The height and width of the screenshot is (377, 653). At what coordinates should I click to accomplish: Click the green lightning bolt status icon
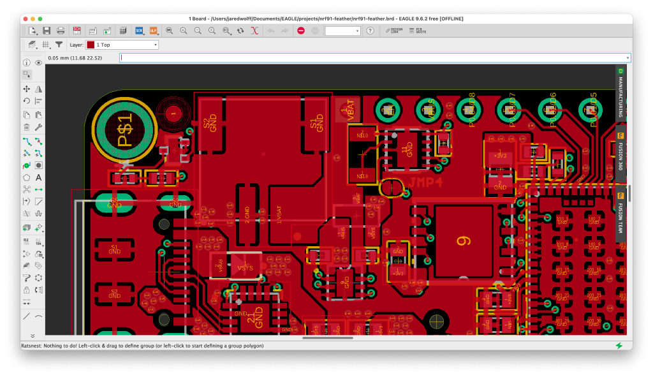click(x=619, y=346)
